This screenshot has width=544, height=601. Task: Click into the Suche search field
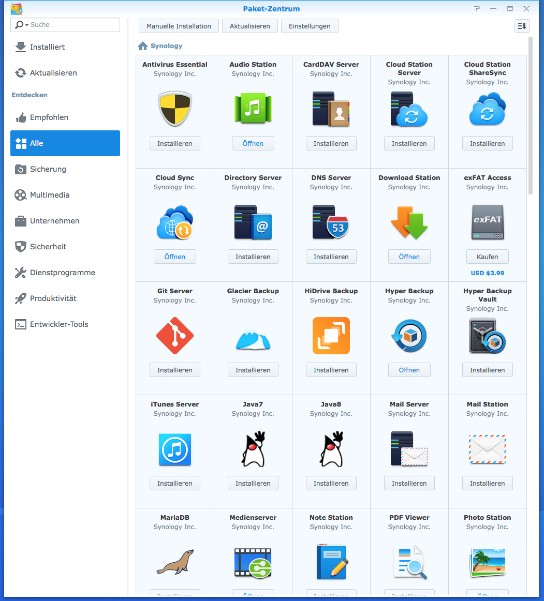(x=65, y=25)
